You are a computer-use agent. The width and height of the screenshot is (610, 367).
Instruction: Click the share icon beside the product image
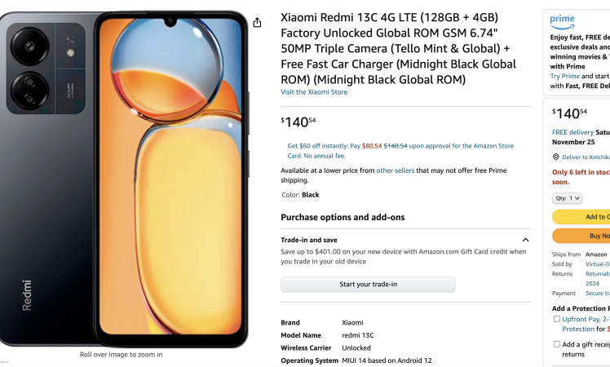(258, 23)
